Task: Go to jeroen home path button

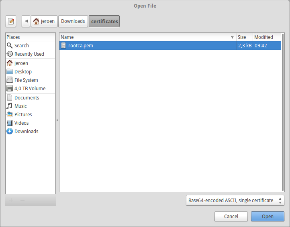Action: point(44,21)
